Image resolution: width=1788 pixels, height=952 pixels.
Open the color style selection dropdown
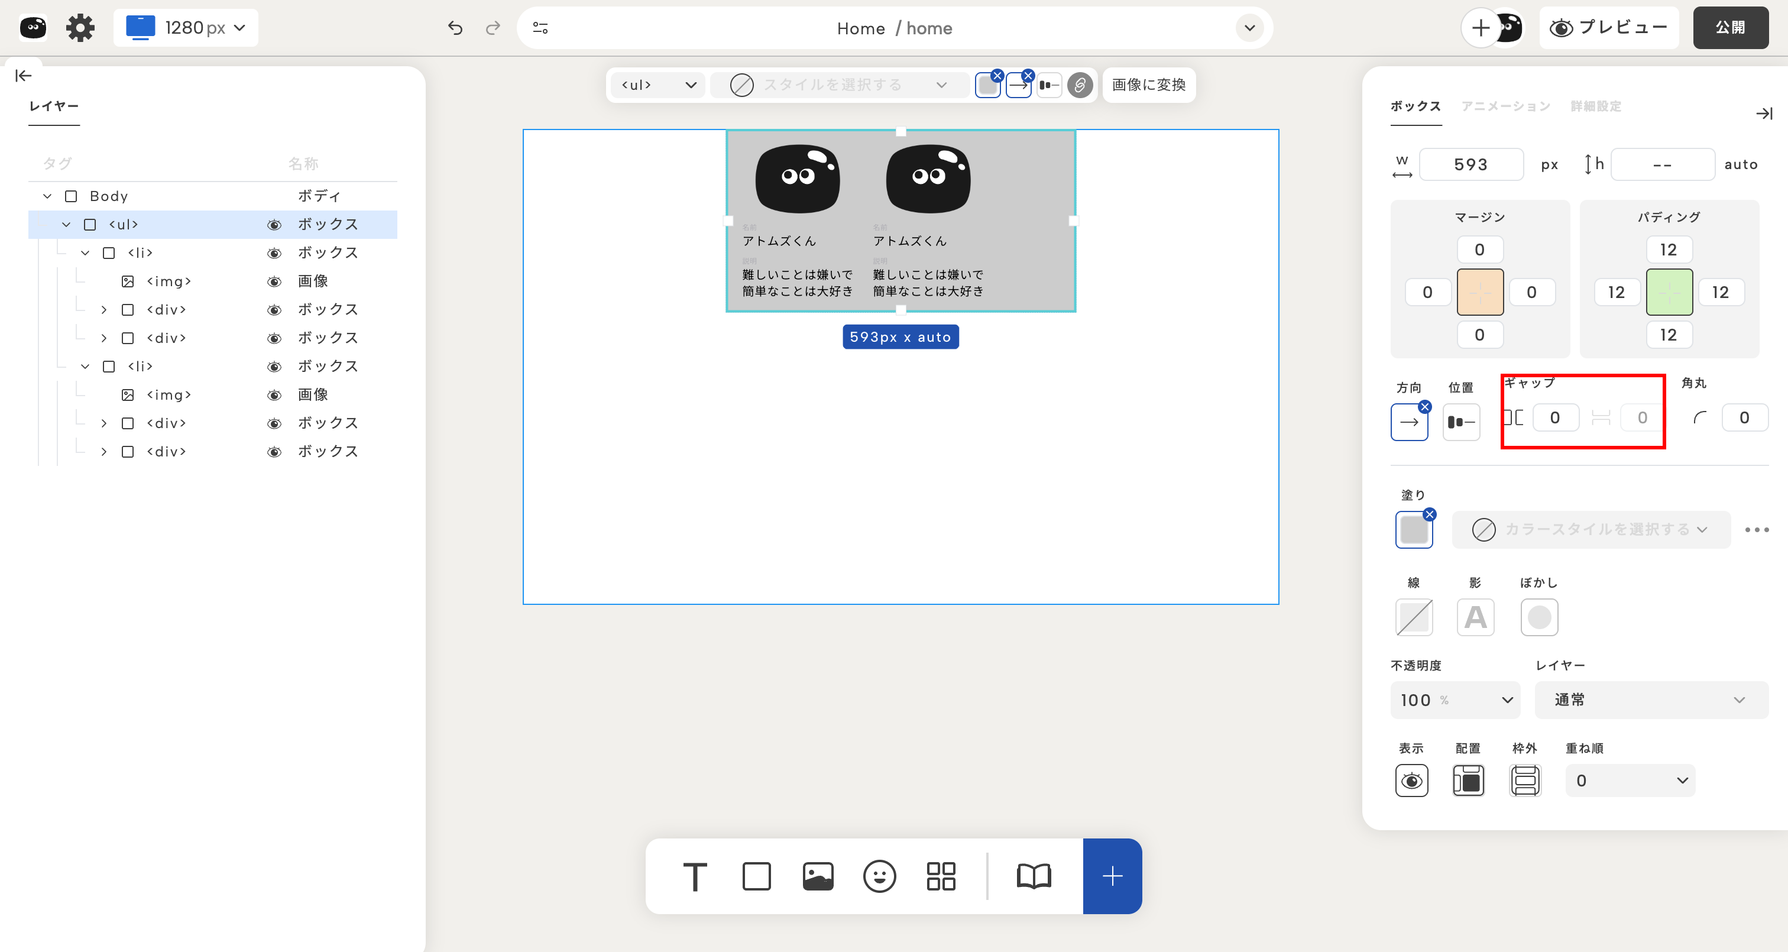1590,530
